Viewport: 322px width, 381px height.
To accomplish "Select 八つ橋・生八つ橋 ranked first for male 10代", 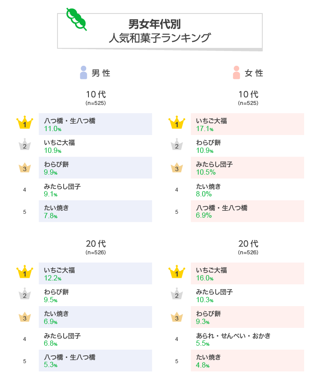I will click(x=70, y=121).
